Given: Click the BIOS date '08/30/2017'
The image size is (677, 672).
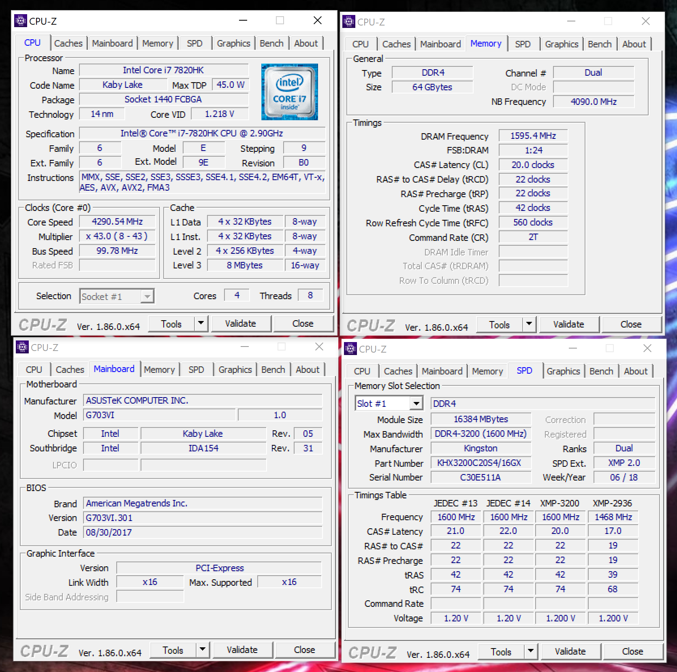Looking at the screenshot, I should tap(203, 532).
